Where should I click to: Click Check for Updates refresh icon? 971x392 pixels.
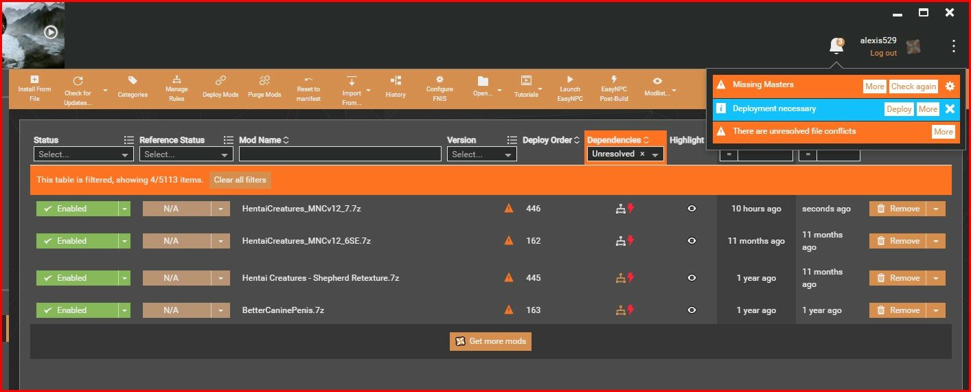pos(78,81)
